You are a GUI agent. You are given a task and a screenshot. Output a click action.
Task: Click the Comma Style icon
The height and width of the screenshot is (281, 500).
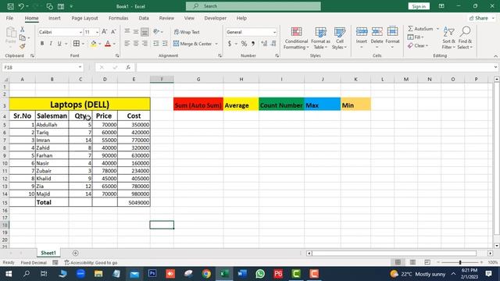[253, 44]
